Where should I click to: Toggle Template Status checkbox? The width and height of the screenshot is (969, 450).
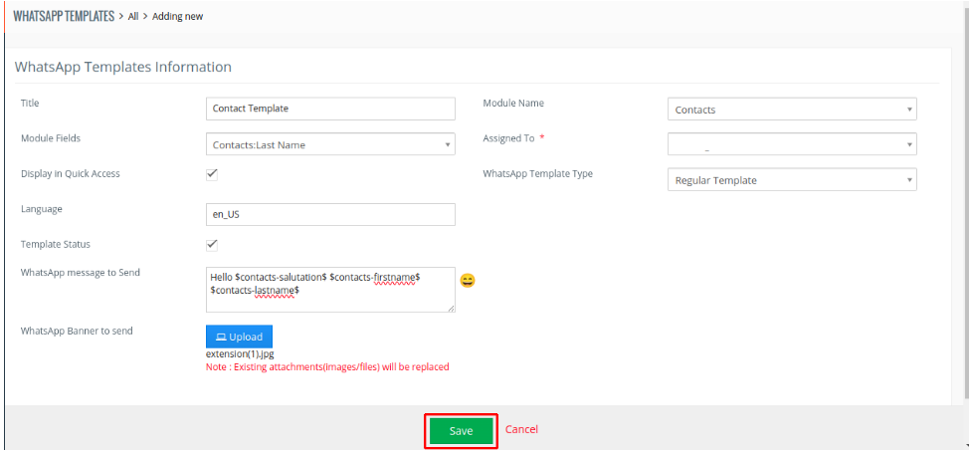[x=212, y=245]
